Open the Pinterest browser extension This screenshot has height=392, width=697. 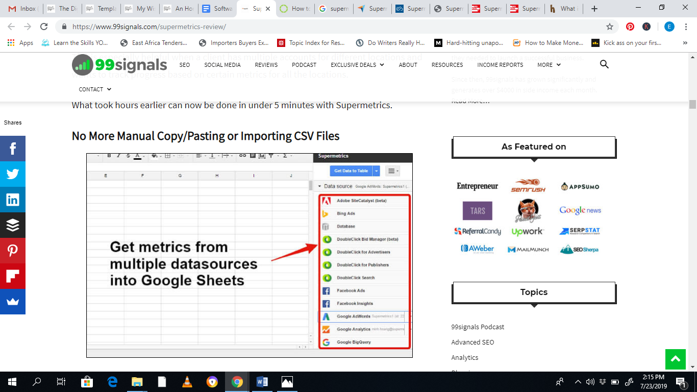(x=630, y=27)
